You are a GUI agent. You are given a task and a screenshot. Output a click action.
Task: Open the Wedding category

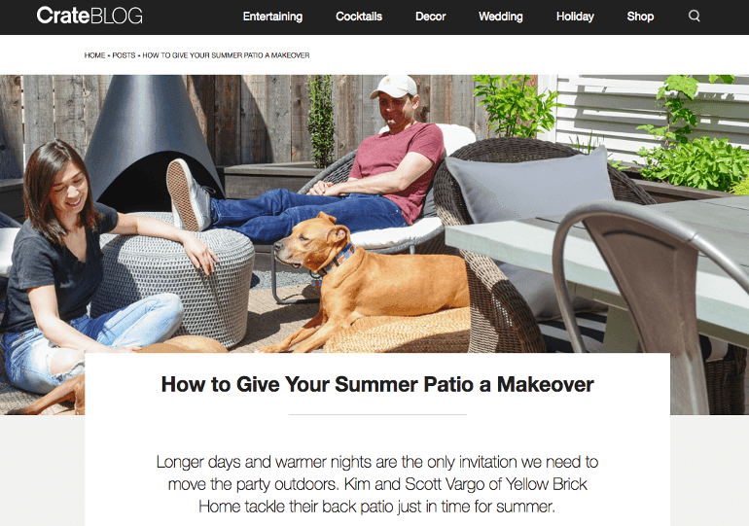(x=501, y=17)
